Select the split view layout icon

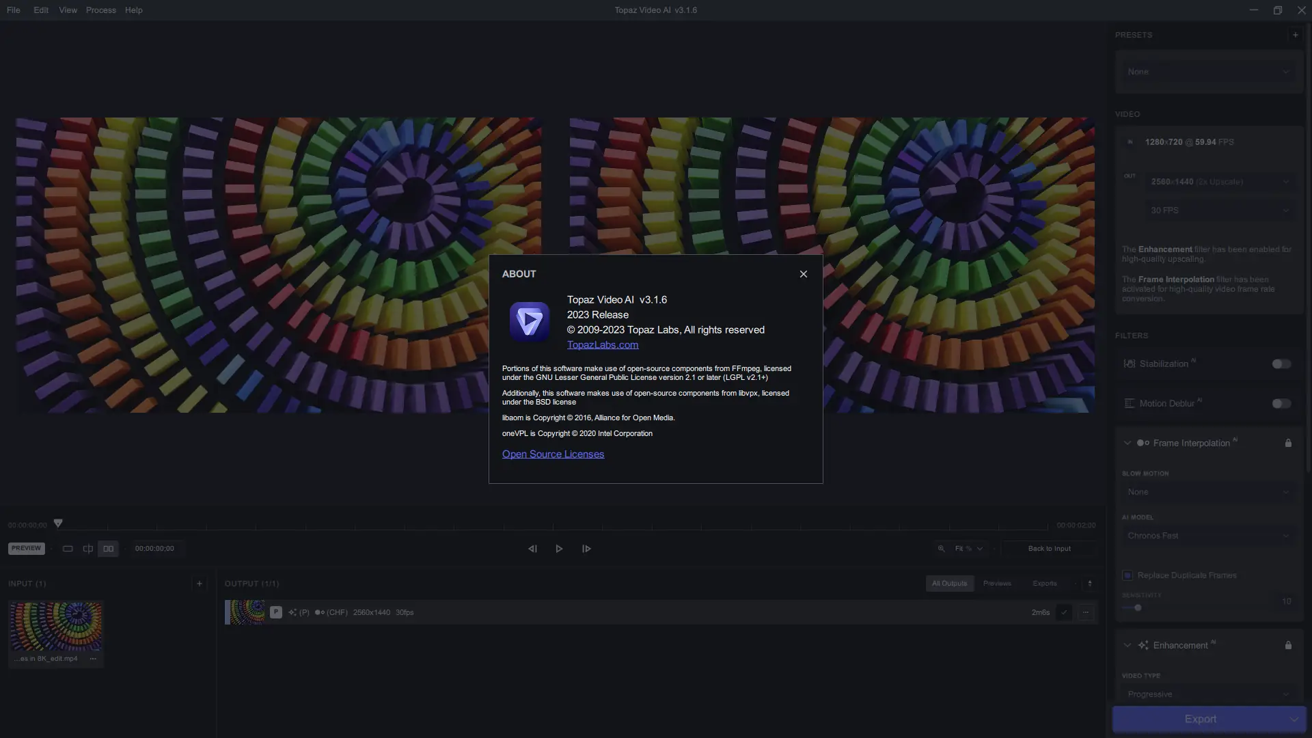coord(87,549)
